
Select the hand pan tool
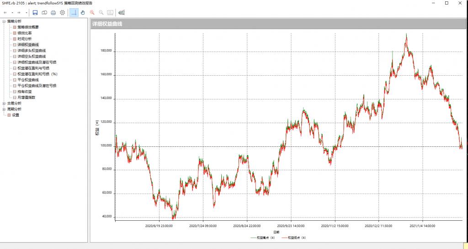click(83, 12)
